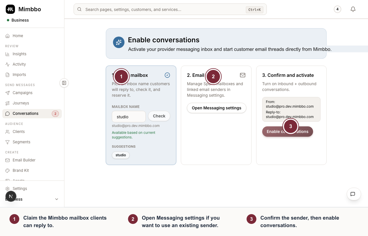This screenshot has width=368, height=236.
Task: Focus the mailbox name input field
Action: point(129,117)
